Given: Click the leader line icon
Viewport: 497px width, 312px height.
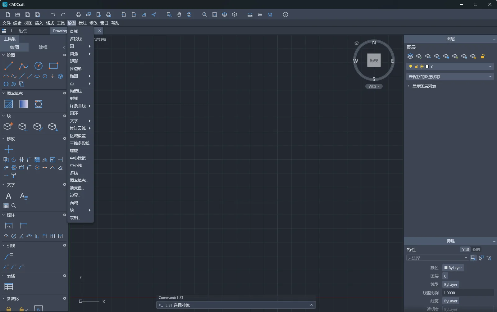Looking at the screenshot, I should tap(9, 256).
